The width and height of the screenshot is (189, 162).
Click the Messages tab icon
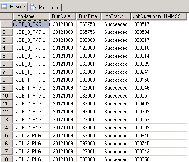pos(33,7)
